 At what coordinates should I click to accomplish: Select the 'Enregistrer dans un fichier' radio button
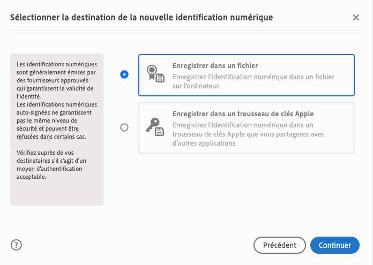pos(124,75)
